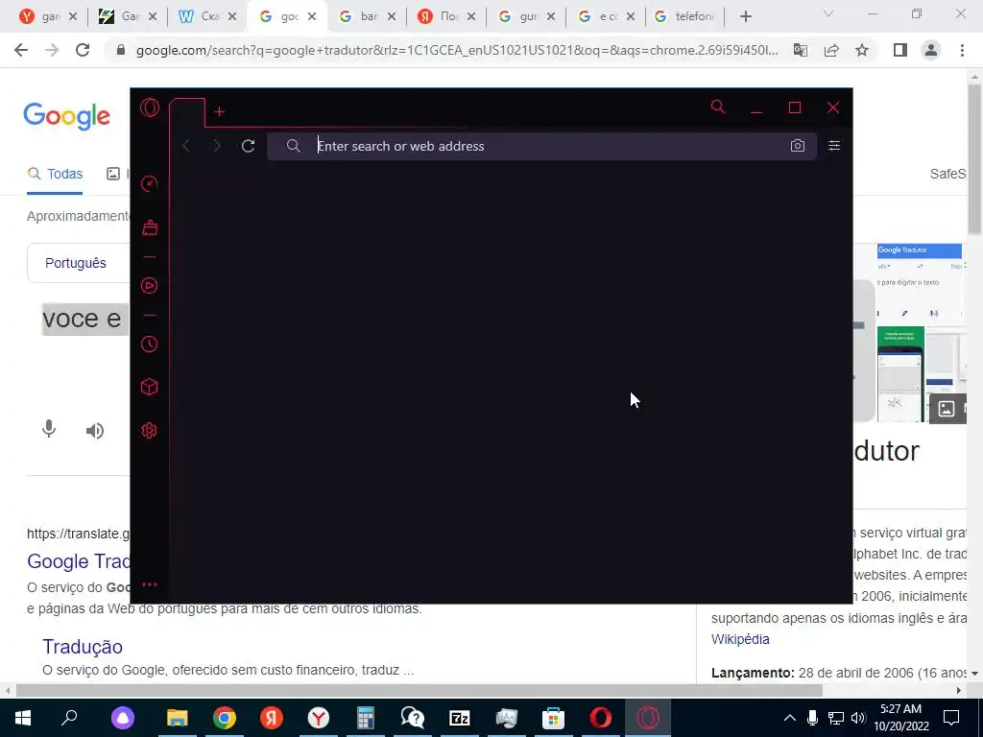Screen dimensions: 983x737
Task: Open GX Control speedometer icon in sidebar
Action: [x=149, y=183]
